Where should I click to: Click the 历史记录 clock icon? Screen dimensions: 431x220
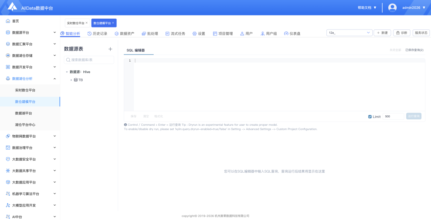pyautogui.click(x=89, y=34)
